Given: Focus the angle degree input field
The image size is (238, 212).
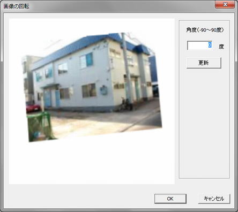Looking at the screenshot, I should [199, 46].
